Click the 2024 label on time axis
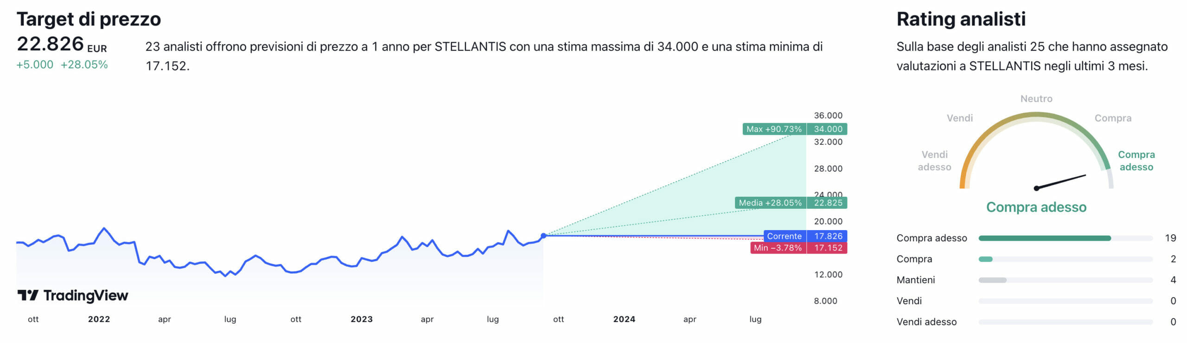This screenshot has width=1187, height=343. coord(624,319)
